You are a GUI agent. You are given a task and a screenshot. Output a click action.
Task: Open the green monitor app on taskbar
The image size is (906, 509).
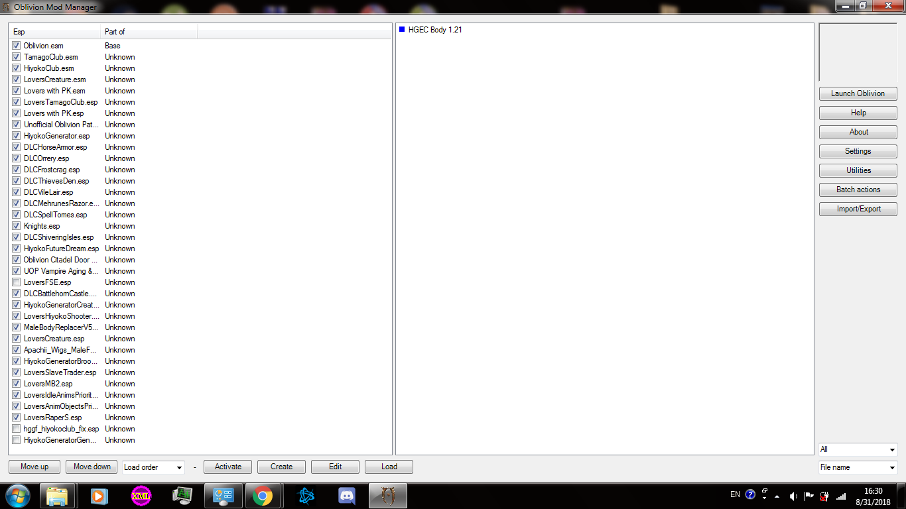(182, 496)
